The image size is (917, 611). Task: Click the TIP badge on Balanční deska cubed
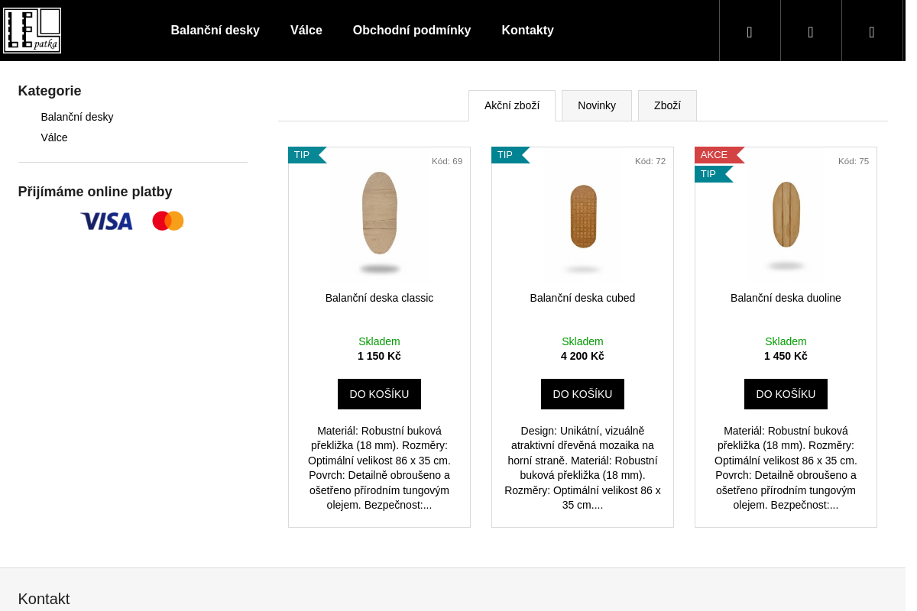[506, 155]
